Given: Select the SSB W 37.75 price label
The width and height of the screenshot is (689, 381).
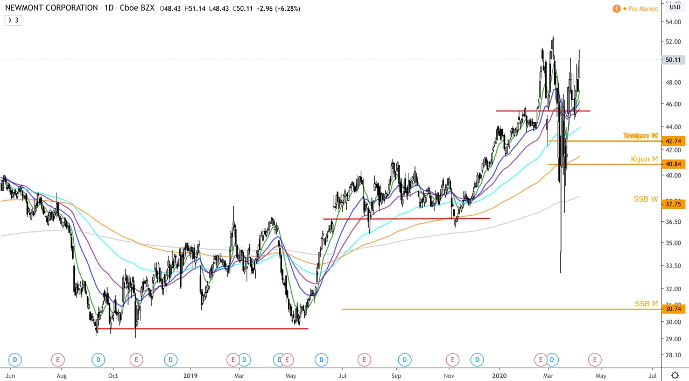Looking at the screenshot, I should coord(674,204).
